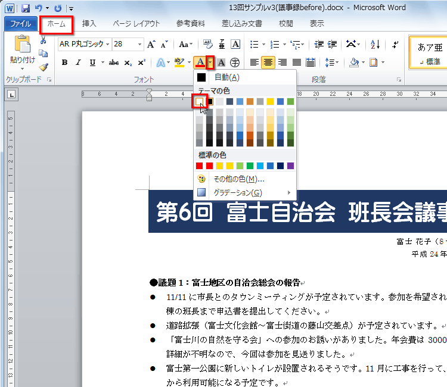447x387 pixels.
Task: Expand the Shading paint bucket dropdown arrow
Action: click(x=363, y=62)
